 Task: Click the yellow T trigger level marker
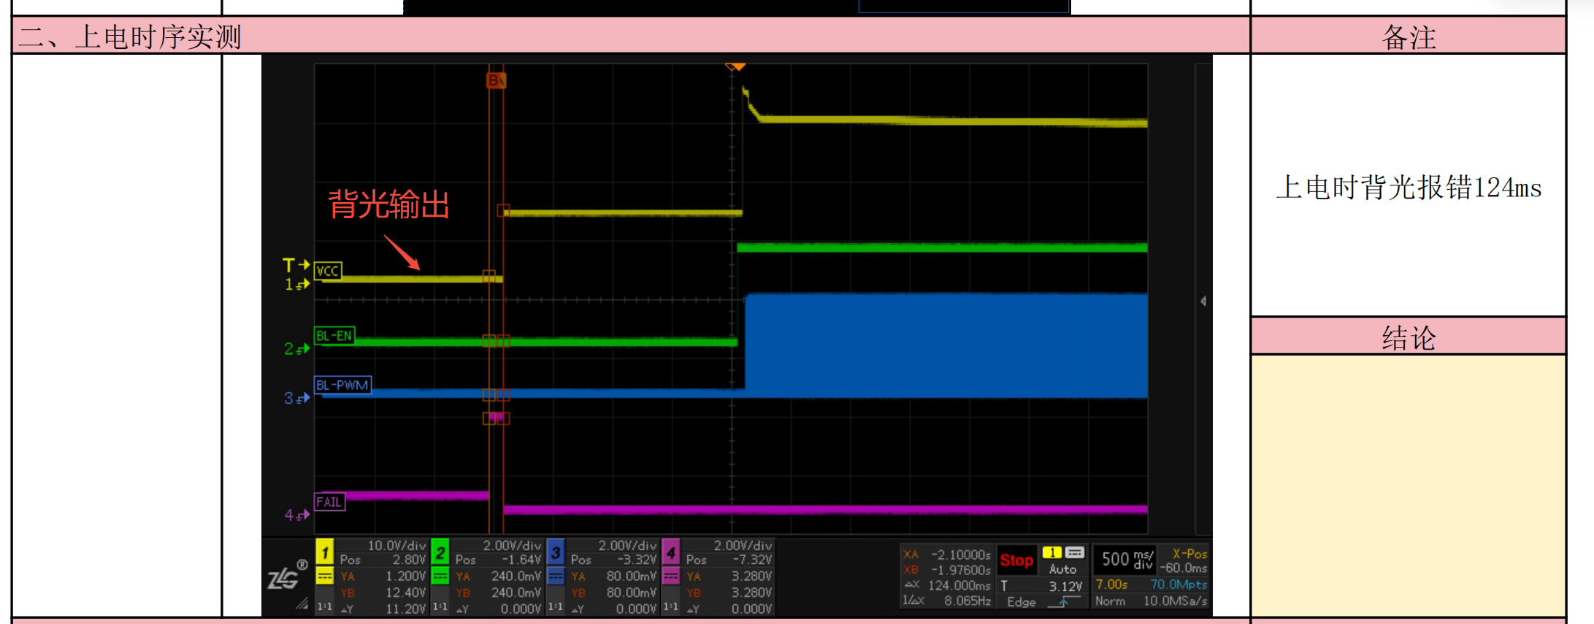[x=296, y=265]
